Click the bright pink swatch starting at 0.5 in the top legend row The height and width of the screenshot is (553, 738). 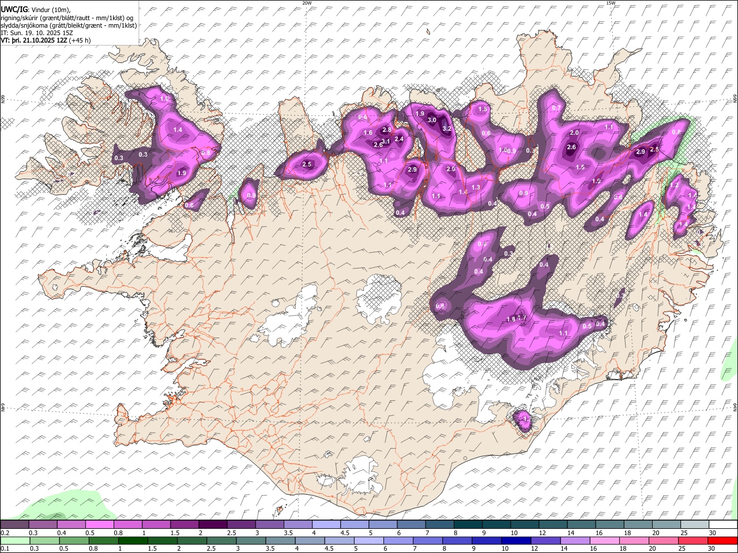tap(100, 524)
